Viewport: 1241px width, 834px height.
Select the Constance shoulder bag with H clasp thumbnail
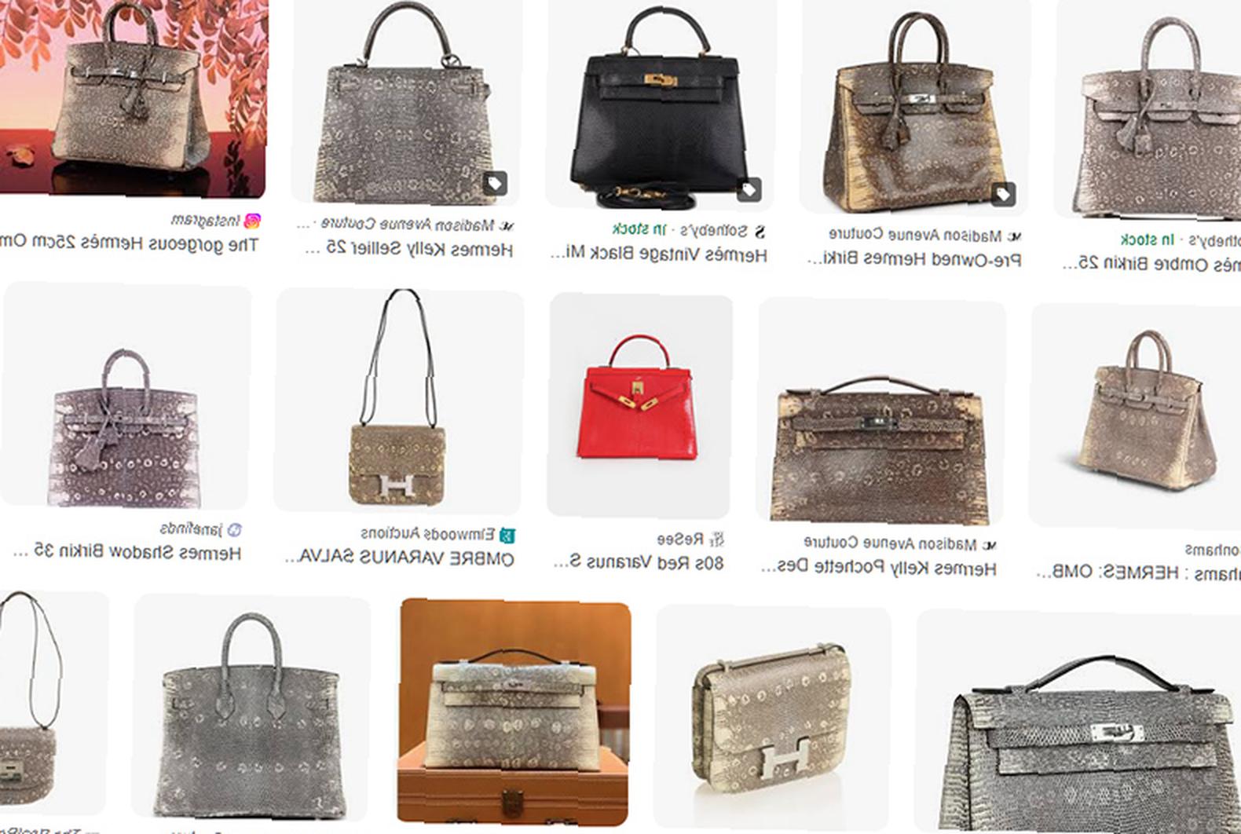click(x=399, y=401)
